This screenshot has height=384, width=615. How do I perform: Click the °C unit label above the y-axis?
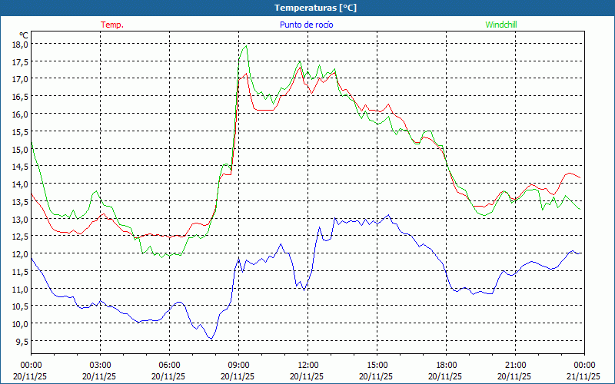pyautogui.click(x=24, y=35)
